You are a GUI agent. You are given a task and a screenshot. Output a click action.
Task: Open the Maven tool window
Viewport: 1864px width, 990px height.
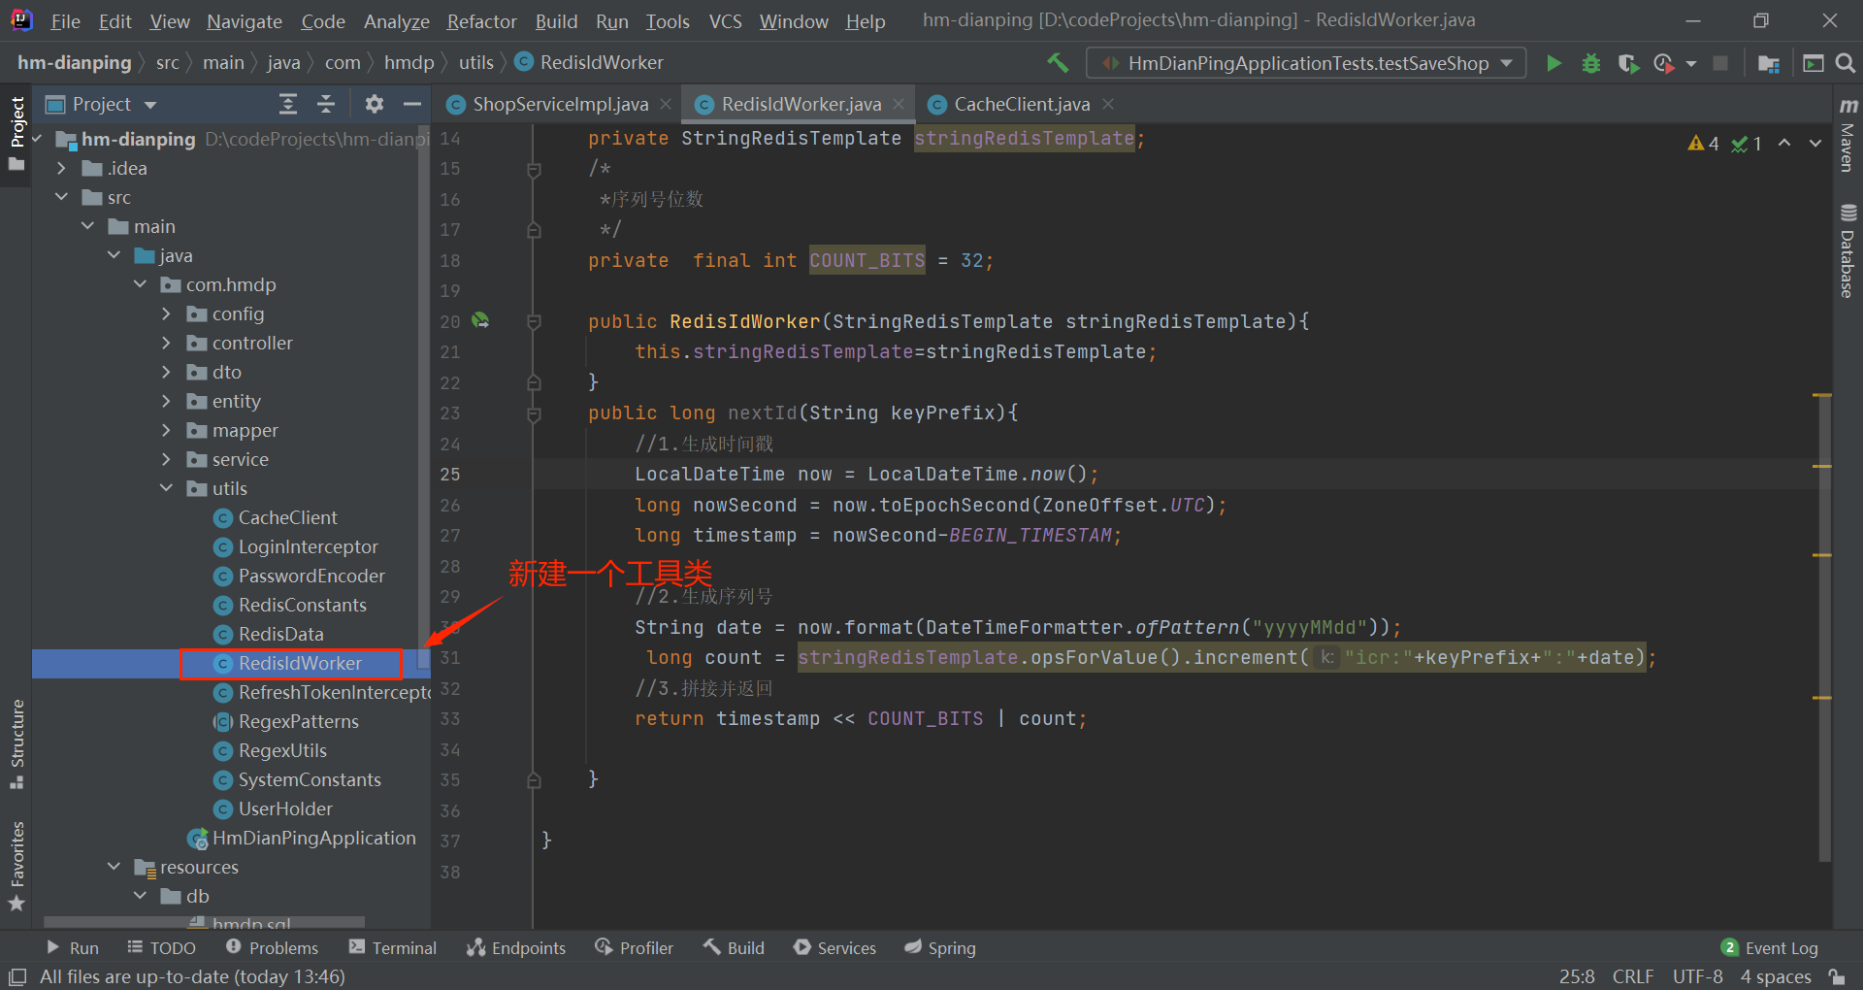tap(1848, 134)
